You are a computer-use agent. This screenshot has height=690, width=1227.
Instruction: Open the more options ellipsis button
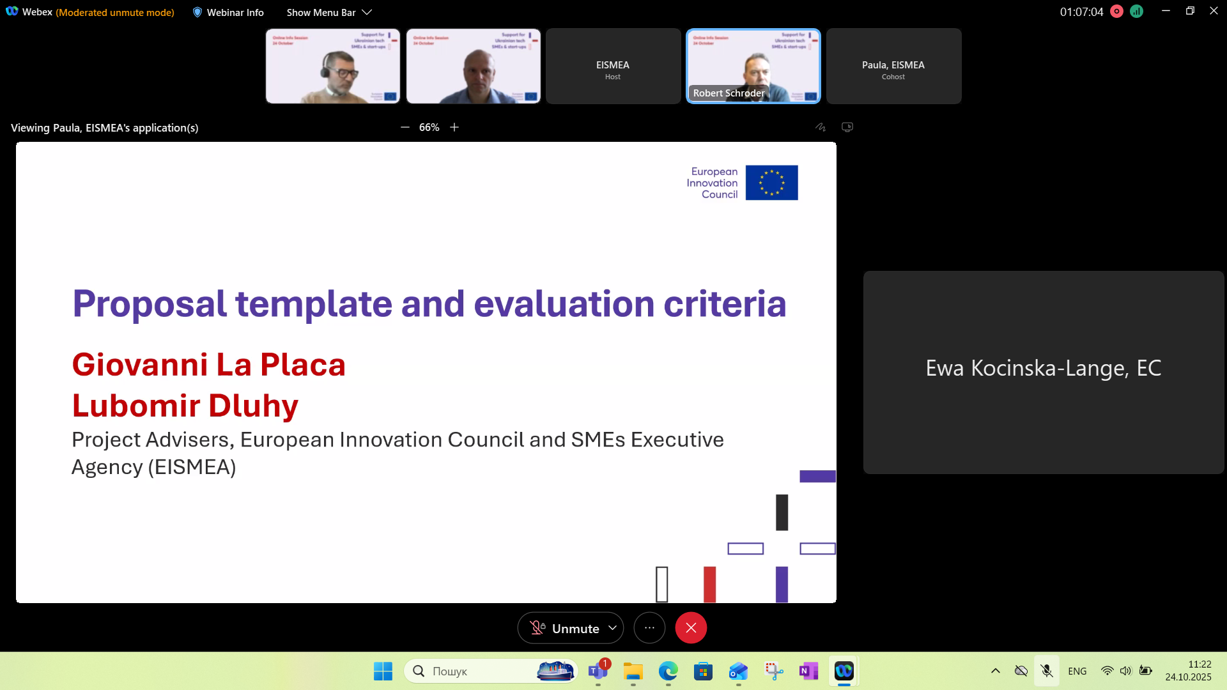tap(649, 628)
